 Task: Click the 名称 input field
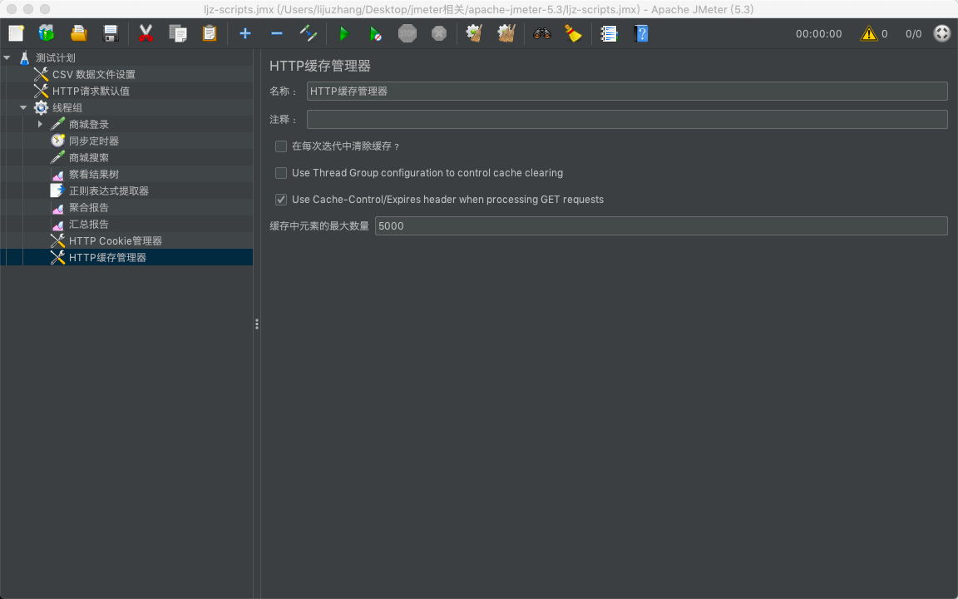click(x=627, y=91)
